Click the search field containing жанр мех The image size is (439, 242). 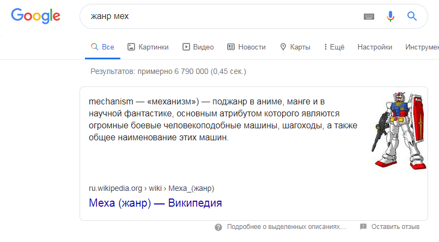218,17
